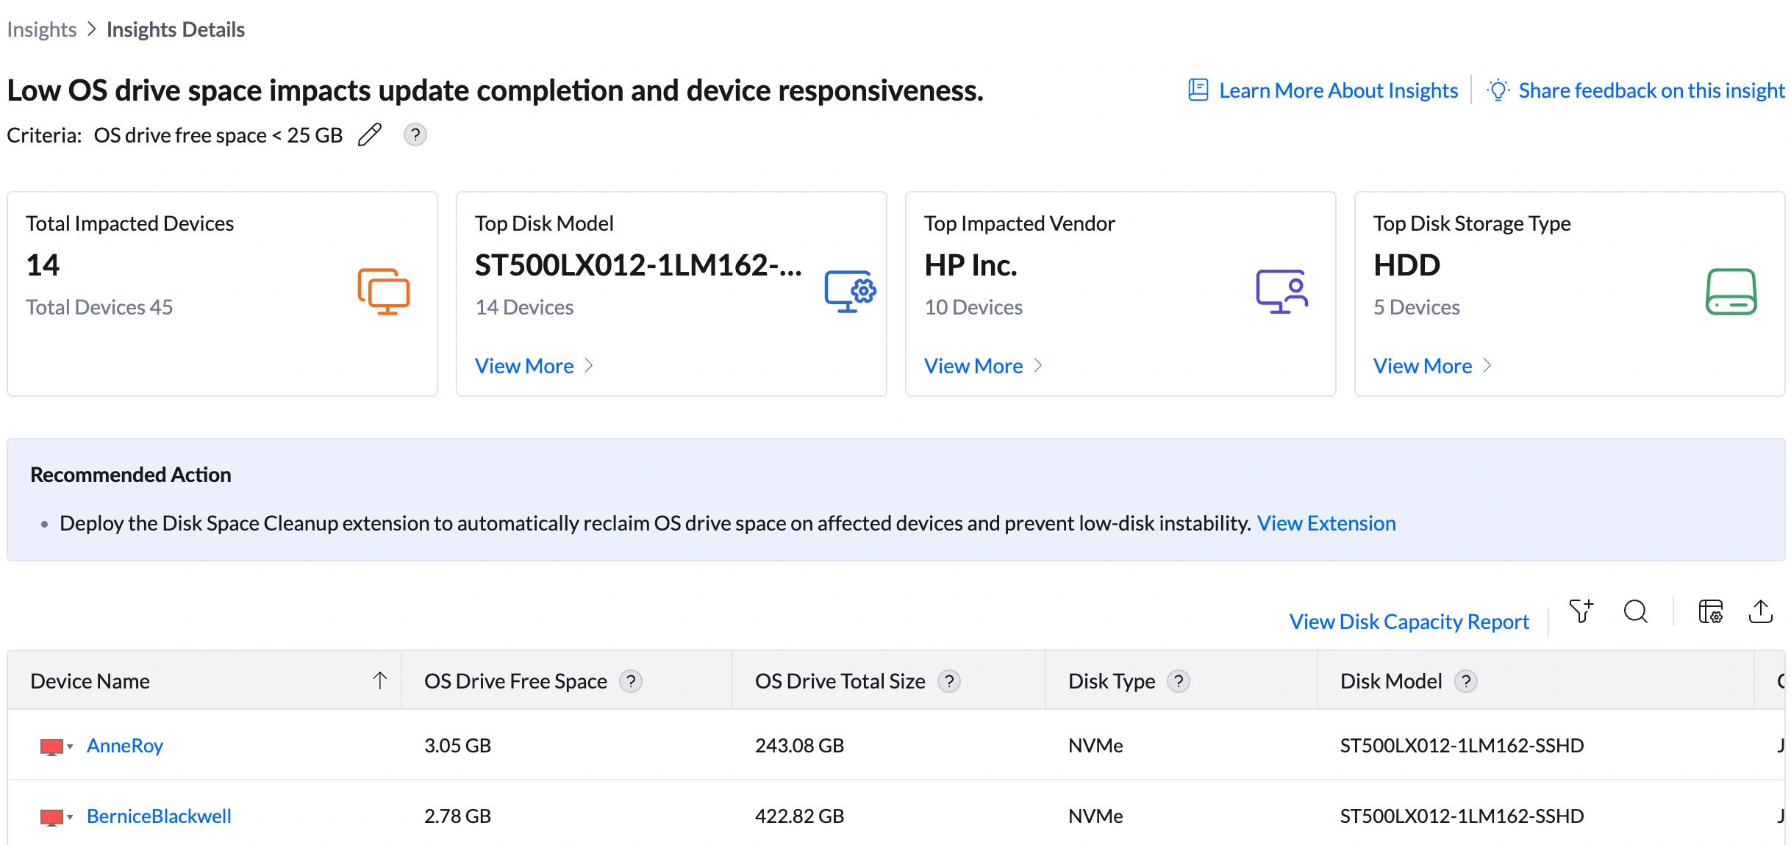Add a filter to the table

[1581, 611]
